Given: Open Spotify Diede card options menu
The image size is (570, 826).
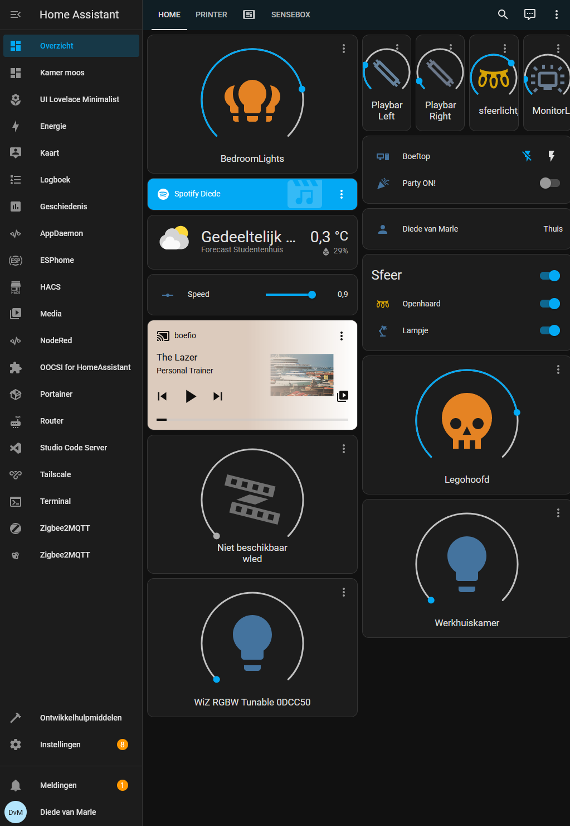Looking at the screenshot, I should [x=342, y=194].
